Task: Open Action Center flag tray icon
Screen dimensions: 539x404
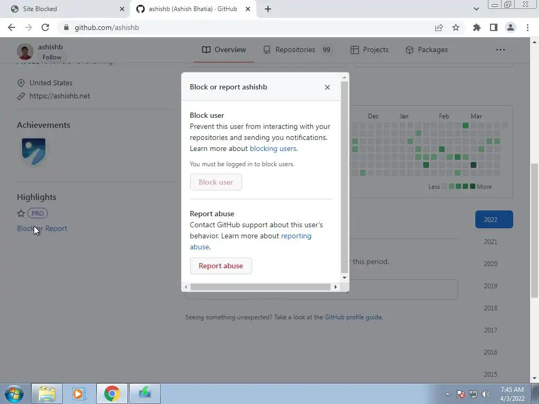Action: 461,394
